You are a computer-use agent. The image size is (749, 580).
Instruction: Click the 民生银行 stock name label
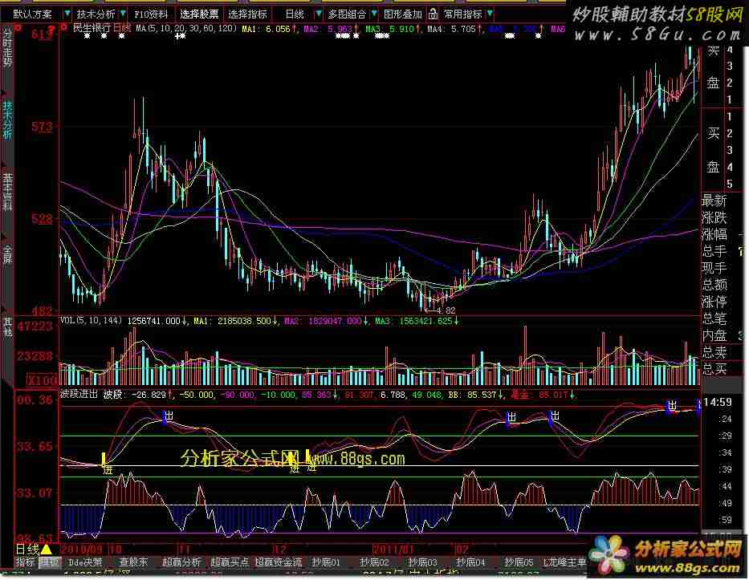tap(92, 28)
